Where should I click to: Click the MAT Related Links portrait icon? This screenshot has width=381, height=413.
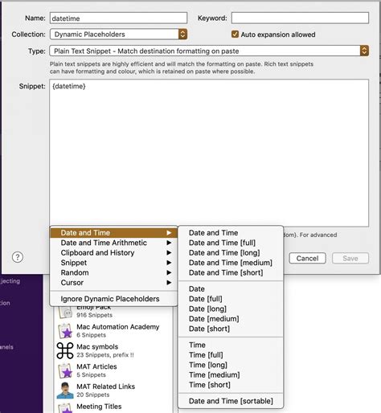click(x=65, y=391)
